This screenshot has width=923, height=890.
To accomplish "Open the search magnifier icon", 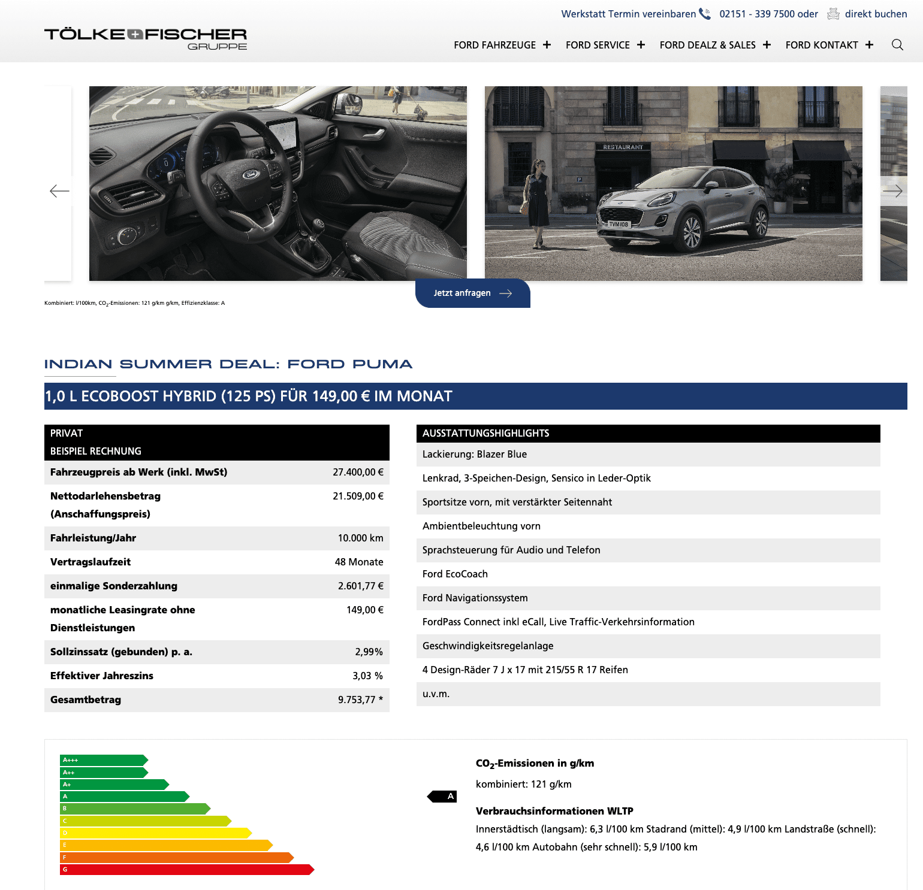I will point(897,45).
